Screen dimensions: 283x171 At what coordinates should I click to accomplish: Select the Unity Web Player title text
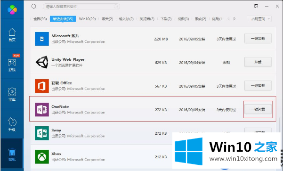(x=68, y=59)
